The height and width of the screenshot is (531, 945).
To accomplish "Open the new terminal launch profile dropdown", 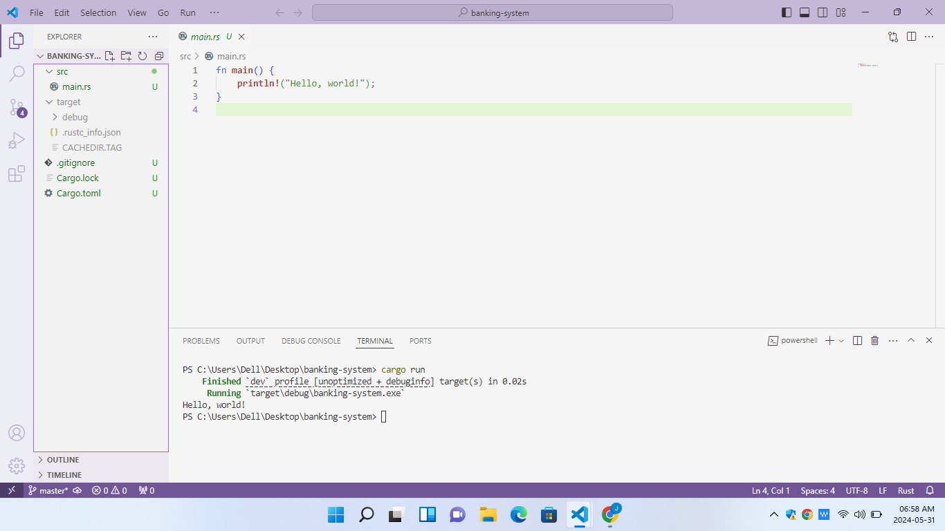I will pos(841,341).
